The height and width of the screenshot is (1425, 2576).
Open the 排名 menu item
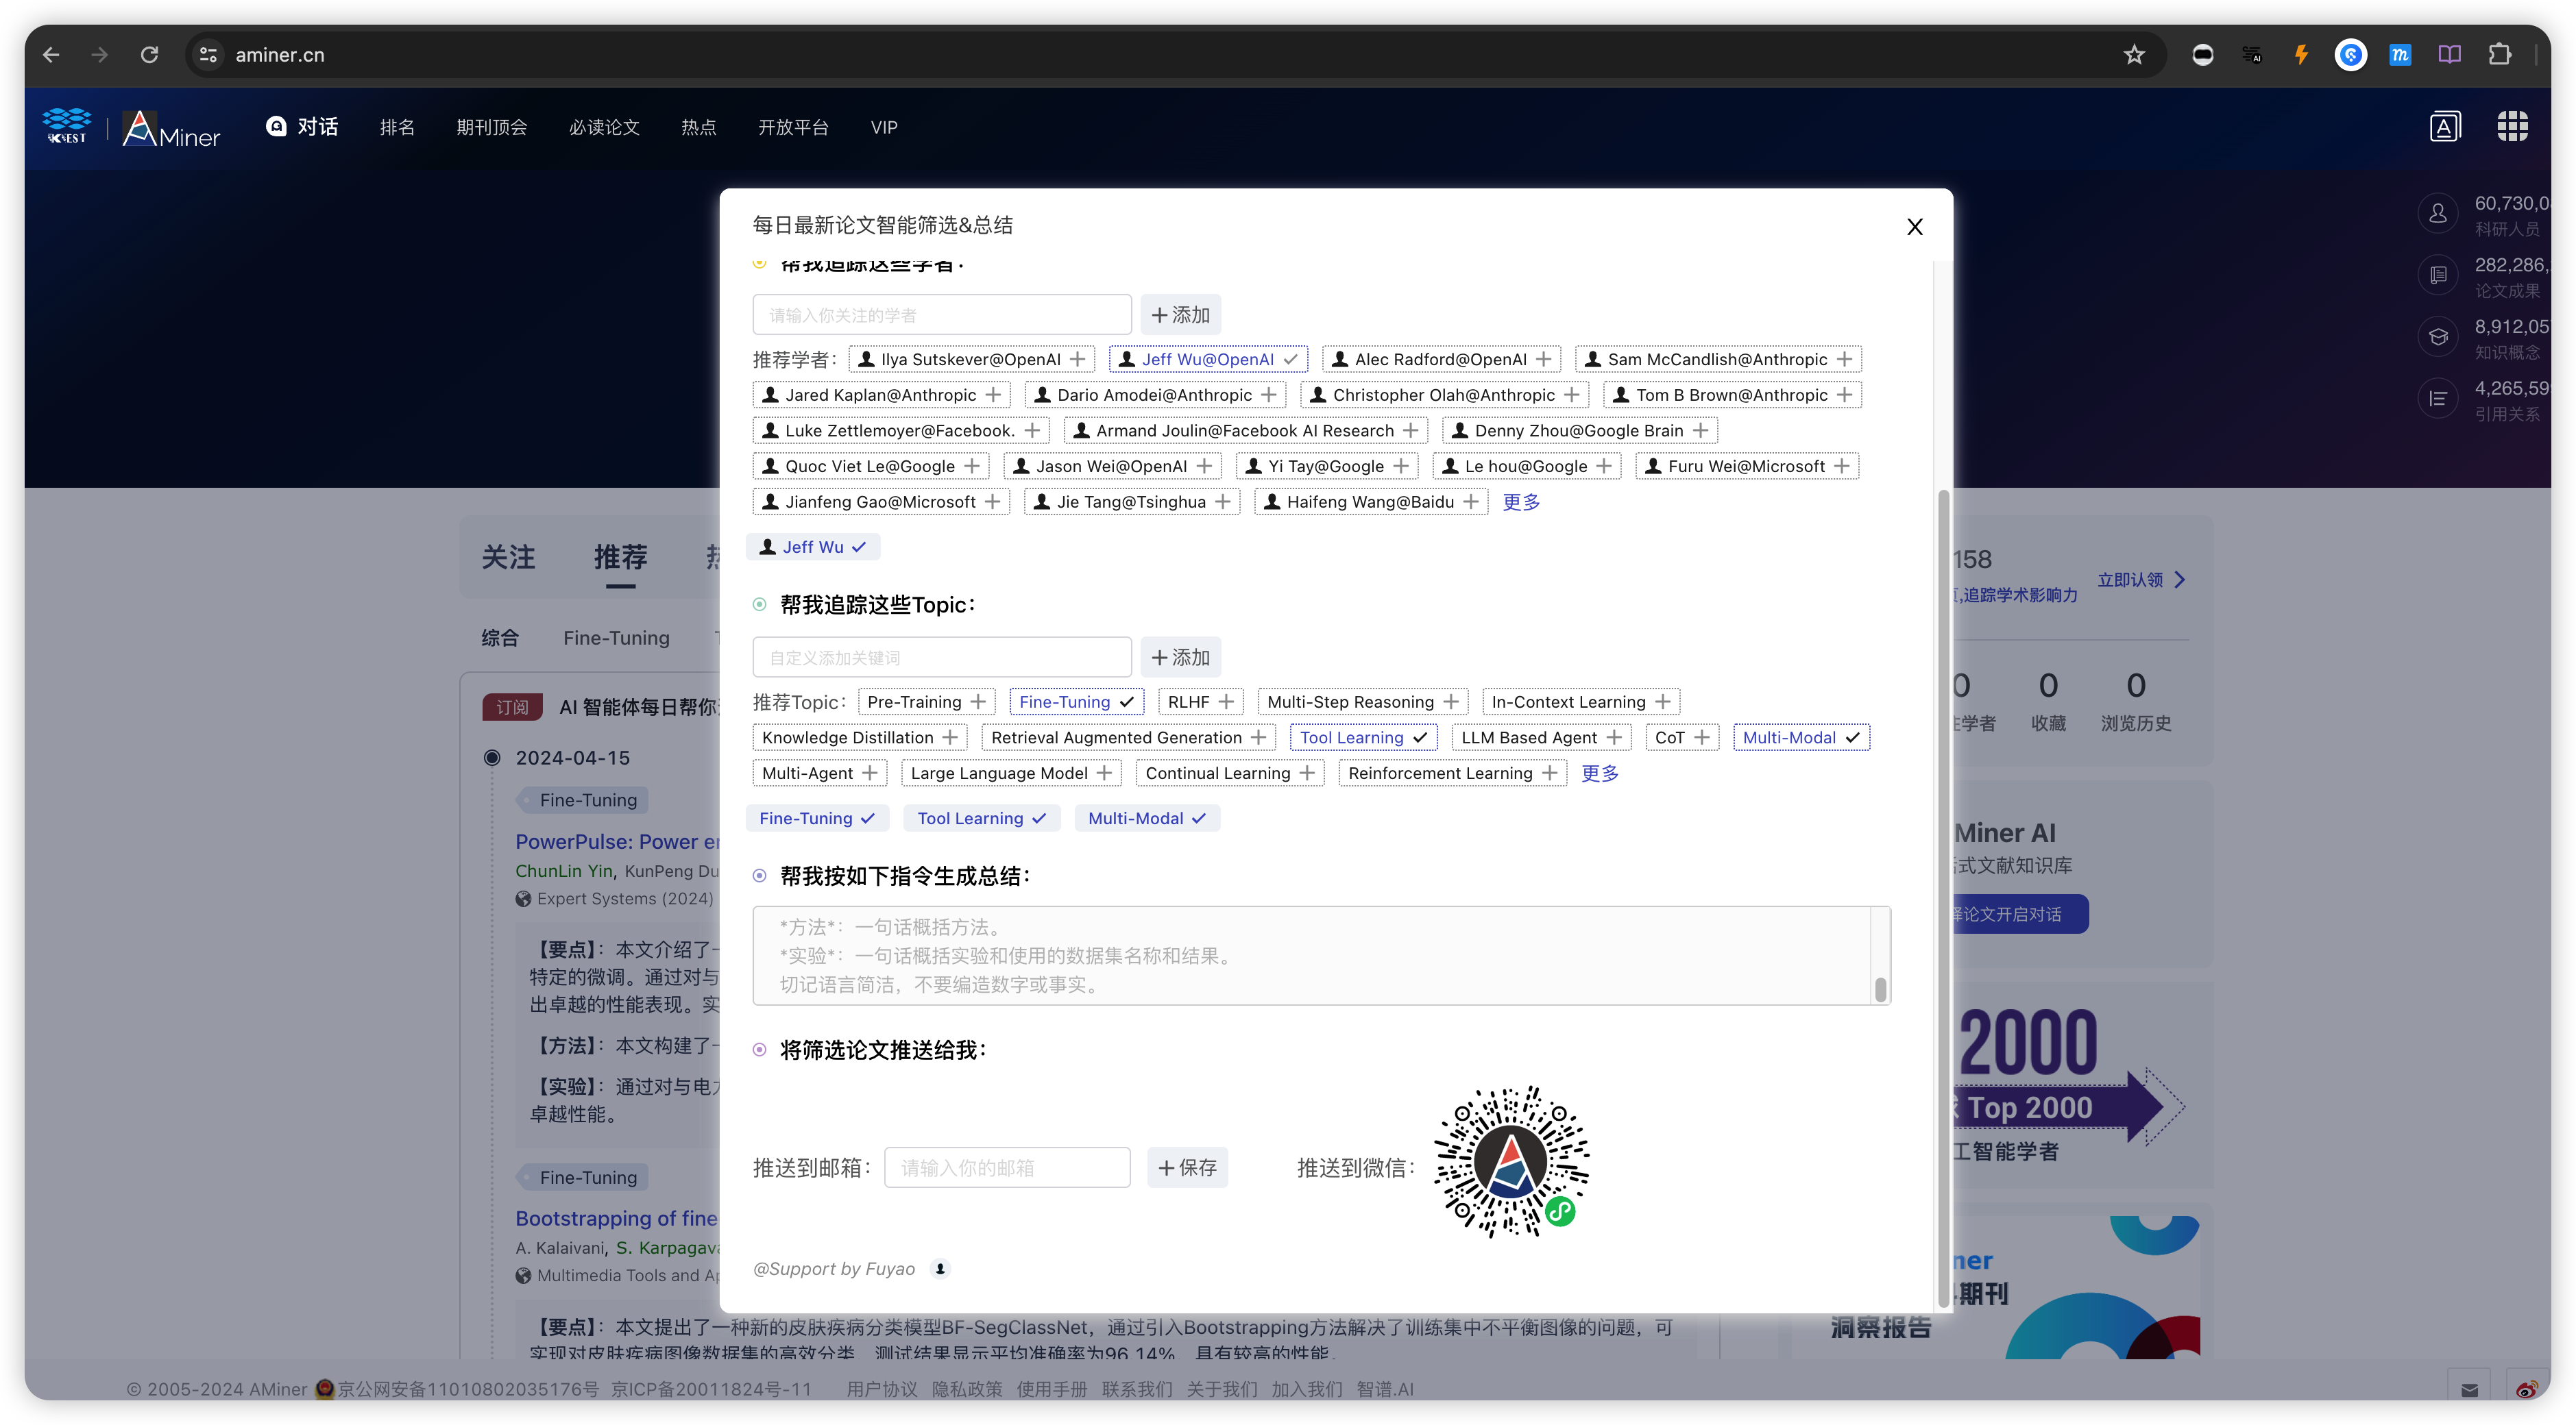(x=397, y=127)
